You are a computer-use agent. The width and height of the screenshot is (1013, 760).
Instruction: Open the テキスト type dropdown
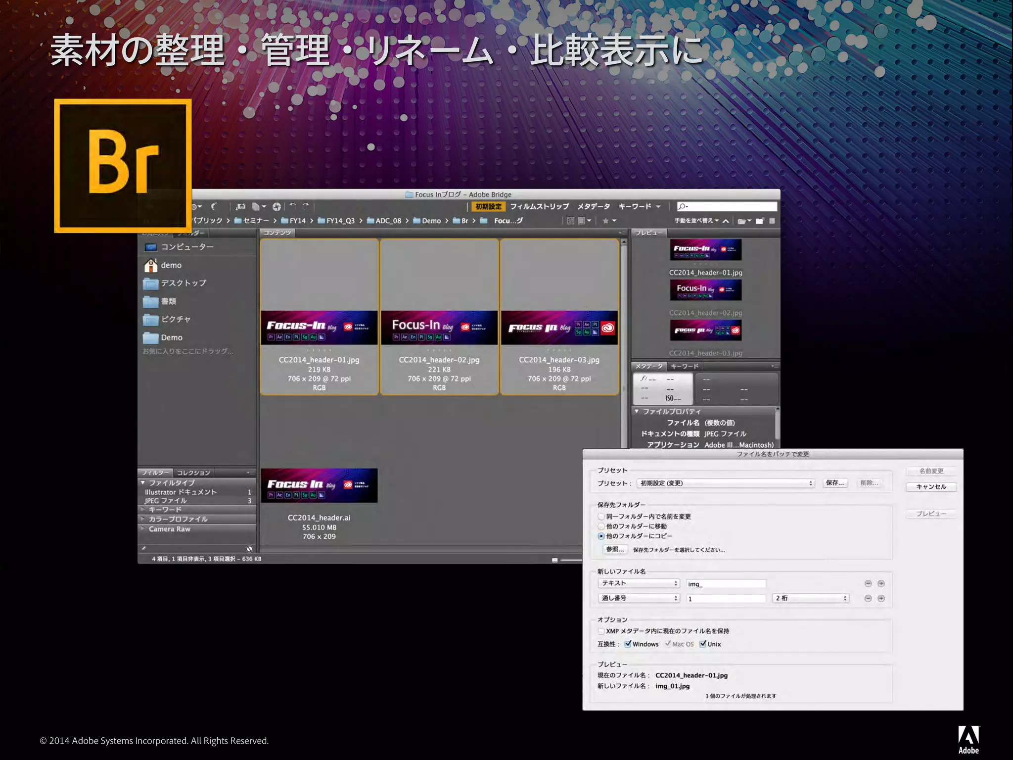(x=639, y=583)
